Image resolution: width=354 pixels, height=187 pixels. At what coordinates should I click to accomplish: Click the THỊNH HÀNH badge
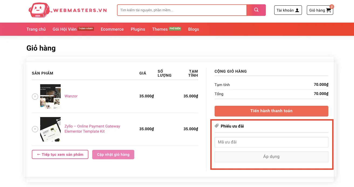tap(86, 29)
